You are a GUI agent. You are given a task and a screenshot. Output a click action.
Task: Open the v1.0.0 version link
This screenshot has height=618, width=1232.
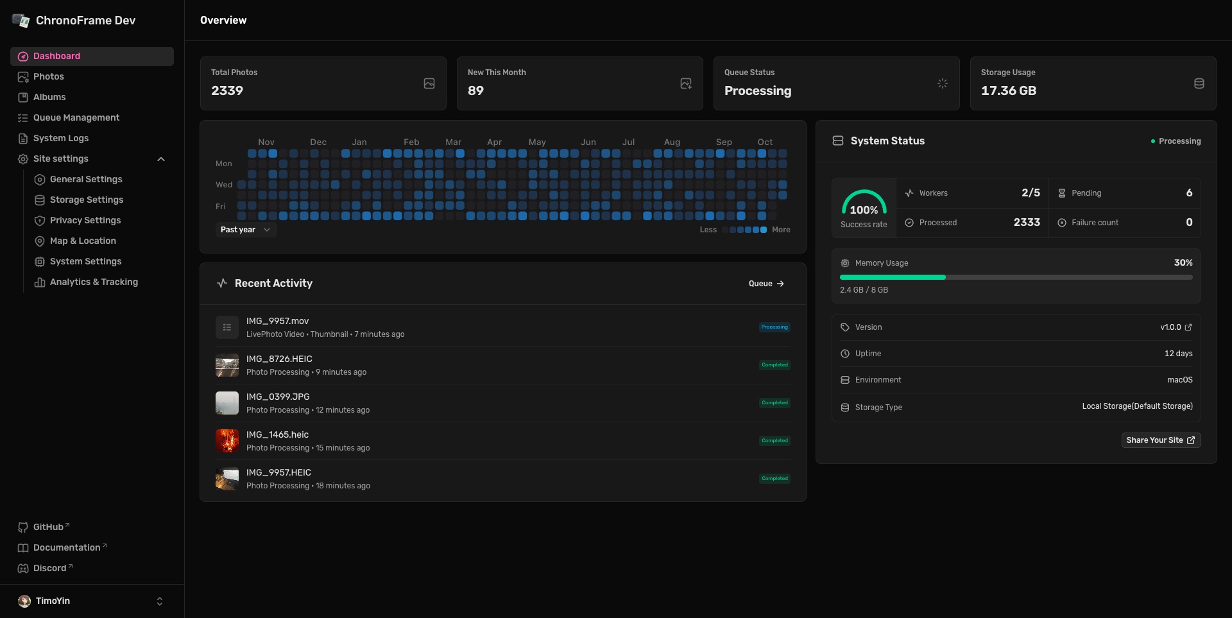tap(1176, 327)
